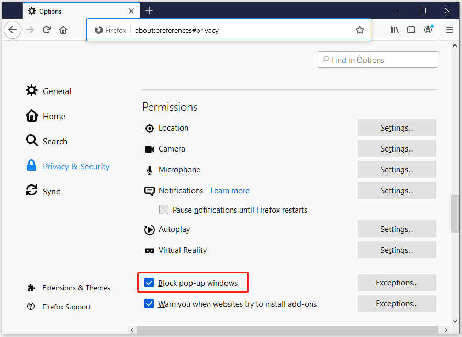Click the Learn more link
Viewport: 462px width, 337px height.
coord(230,190)
